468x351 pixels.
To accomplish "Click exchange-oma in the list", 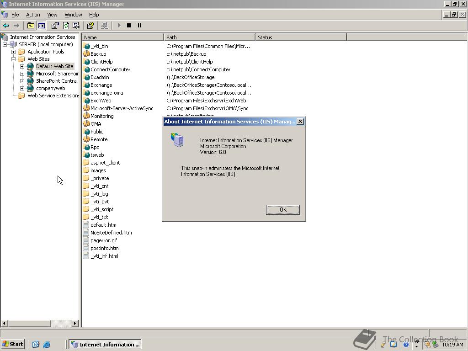I will pos(107,93).
